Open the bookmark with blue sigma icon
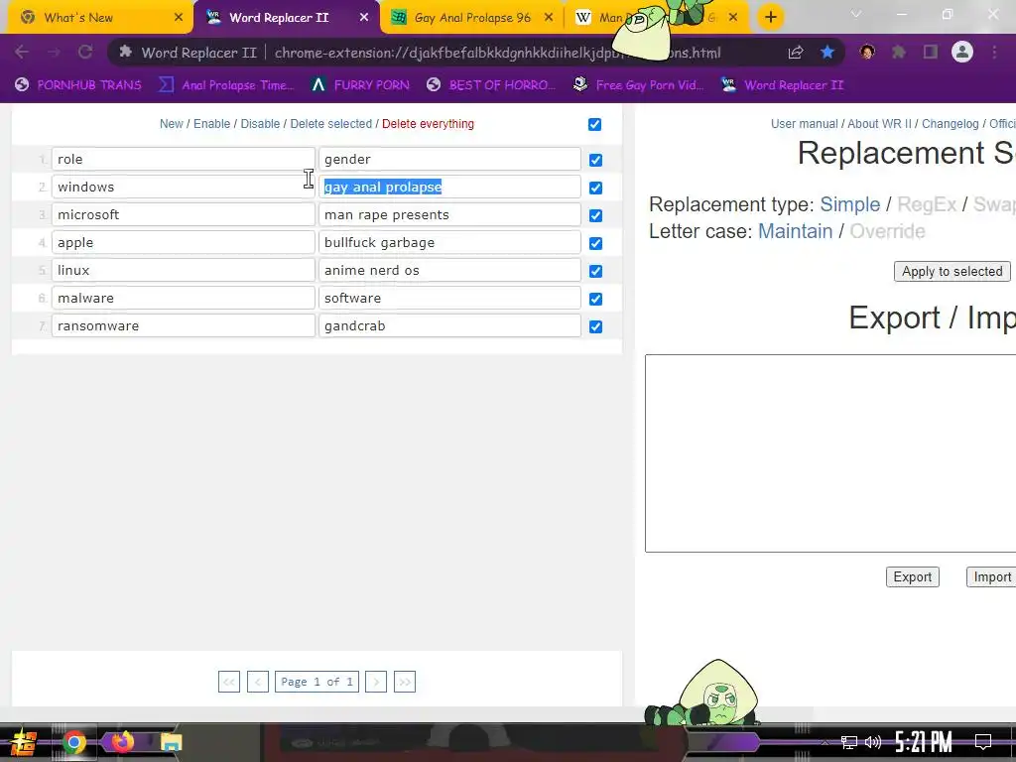 point(226,85)
